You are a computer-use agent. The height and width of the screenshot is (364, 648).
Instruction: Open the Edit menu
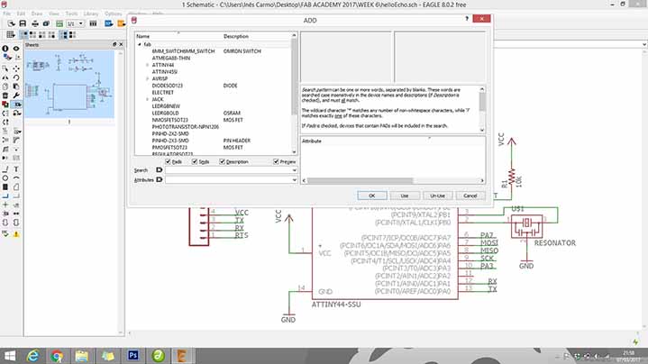pyautogui.click(x=21, y=14)
